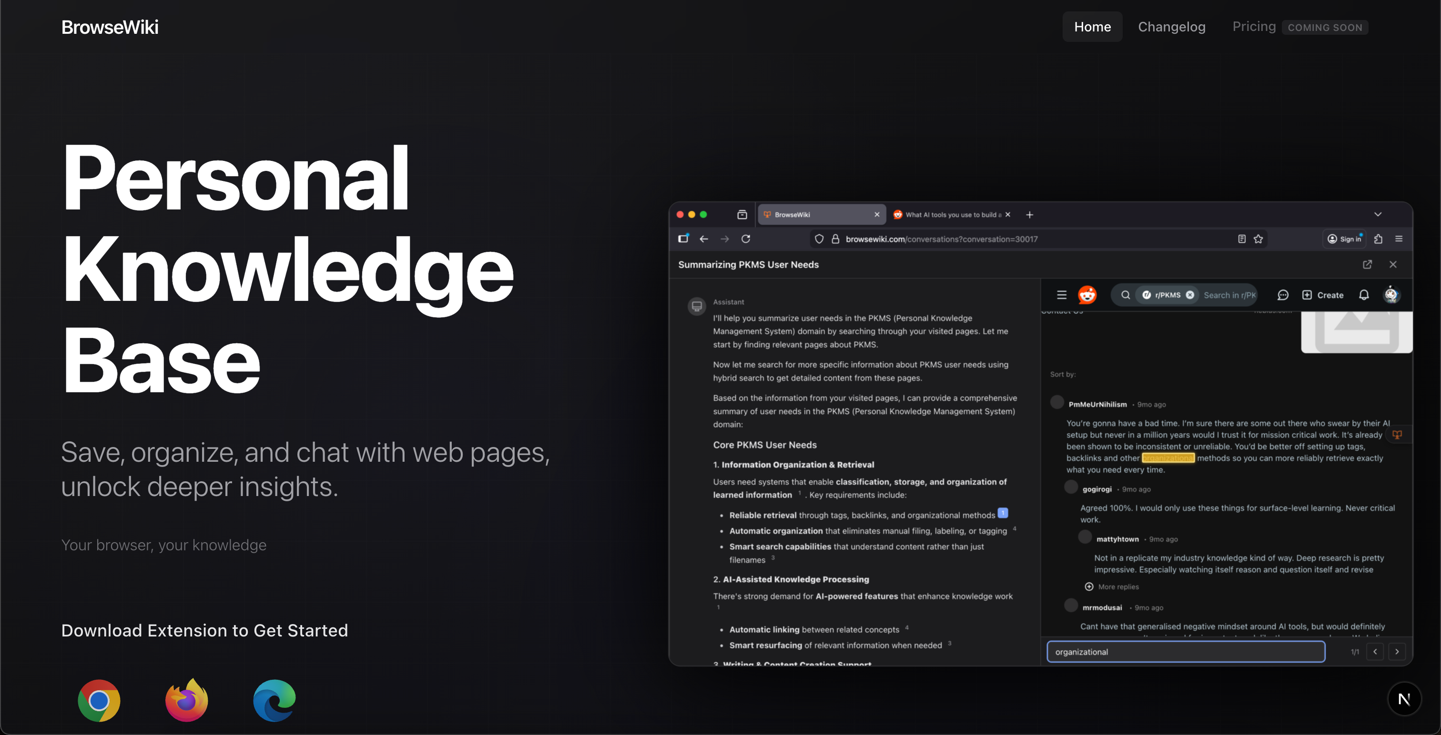This screenshot has width=1441, height=735.
Task: Open the Reddit hamburger menu
Action: pyautogui.click(x=1062, y=295)
